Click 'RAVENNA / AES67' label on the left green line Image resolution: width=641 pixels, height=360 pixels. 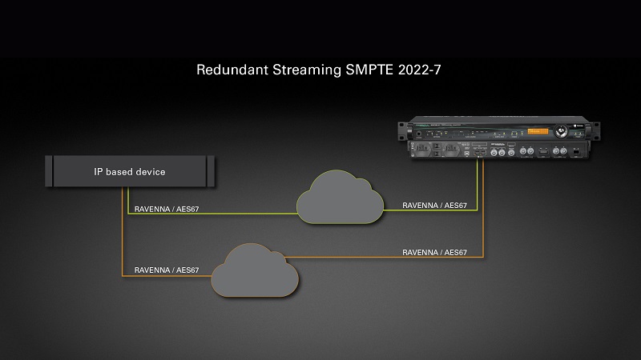point(167,209)
